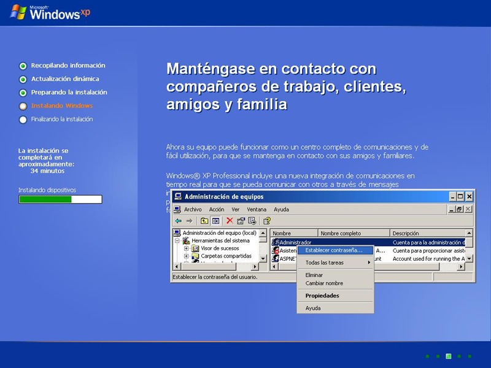Go up one level with folder icon
The height and width of the screenshot is (368, 491).
point(204,221)
